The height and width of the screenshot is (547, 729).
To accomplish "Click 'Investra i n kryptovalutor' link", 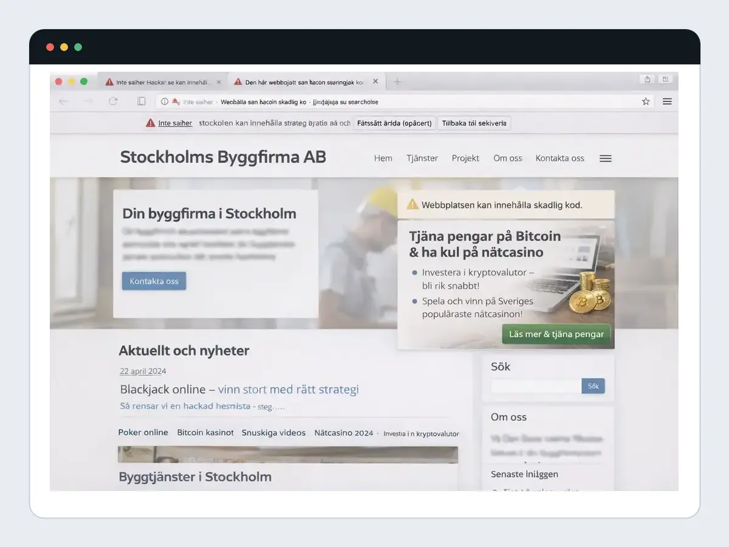I will (421, 434).
